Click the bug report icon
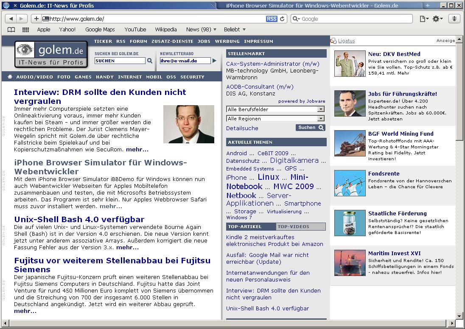The height and width of the screenshot is (329, 465). click(454, 19)
